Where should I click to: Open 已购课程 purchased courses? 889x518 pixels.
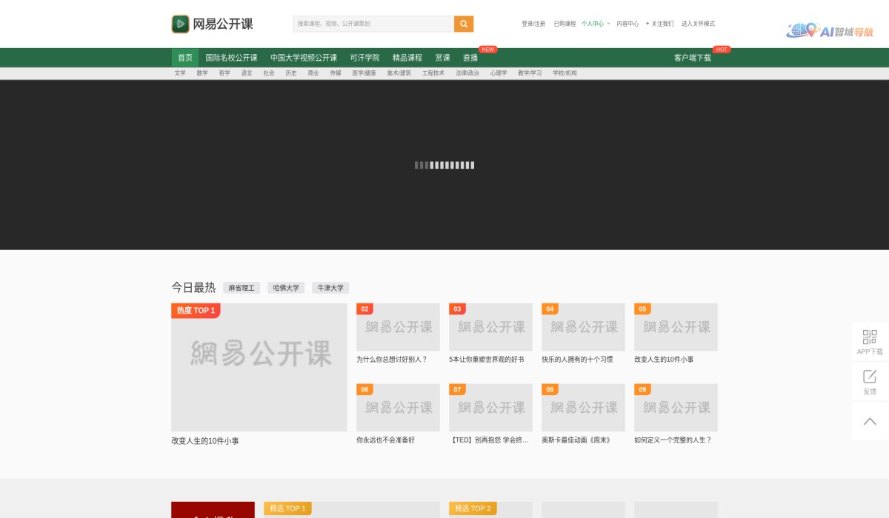(x=565, y=24)
